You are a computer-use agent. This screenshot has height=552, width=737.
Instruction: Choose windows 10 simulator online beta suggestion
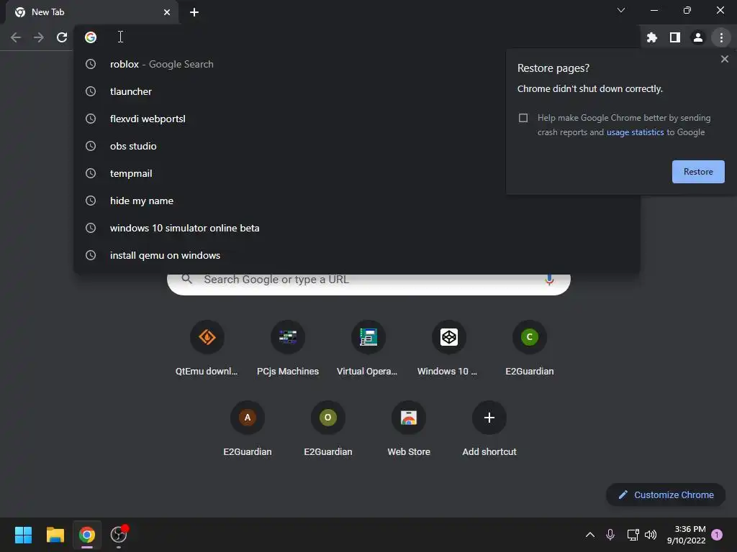[357, 228]
